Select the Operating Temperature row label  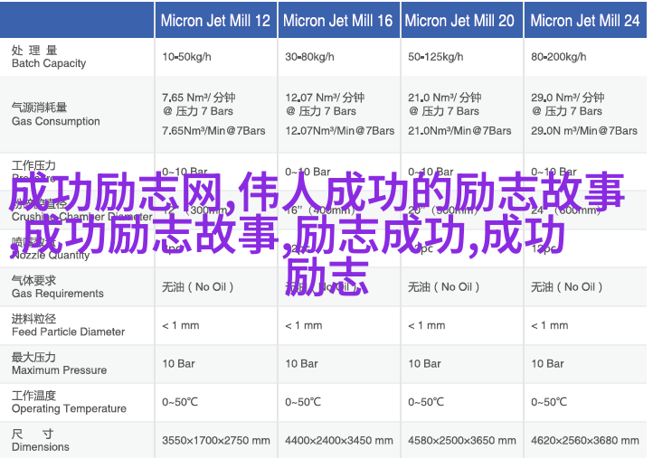(69, 402)
